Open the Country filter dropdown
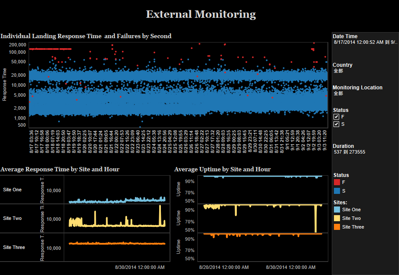The image size is (399, 275). pyautogui.click(x=338, y=71)
